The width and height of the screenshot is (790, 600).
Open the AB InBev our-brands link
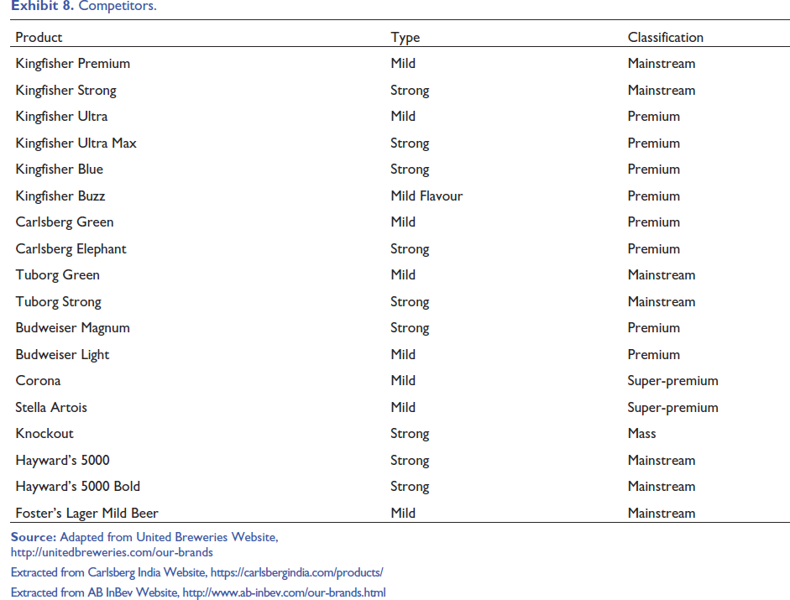(x=284, y=593)
